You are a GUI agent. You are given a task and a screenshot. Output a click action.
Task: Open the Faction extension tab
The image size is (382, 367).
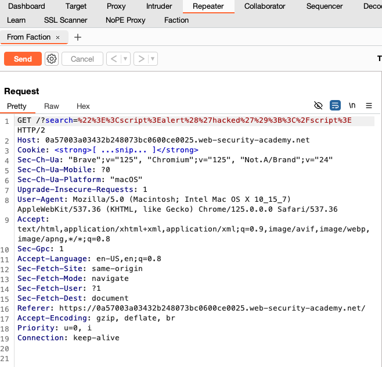coord(176,20)
